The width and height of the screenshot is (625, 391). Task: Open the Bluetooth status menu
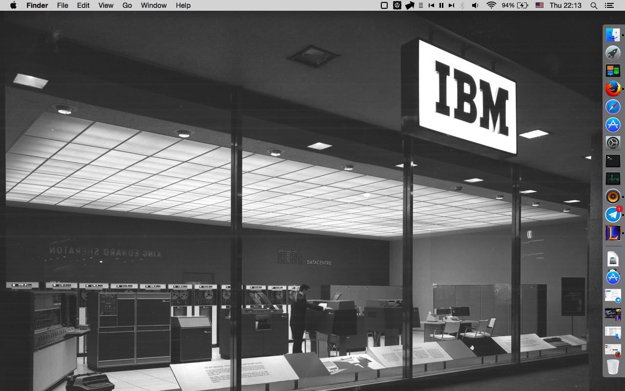tap(462, 5)
